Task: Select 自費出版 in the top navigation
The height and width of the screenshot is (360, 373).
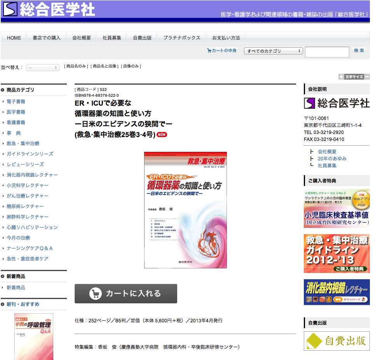Action: point(142,38)
